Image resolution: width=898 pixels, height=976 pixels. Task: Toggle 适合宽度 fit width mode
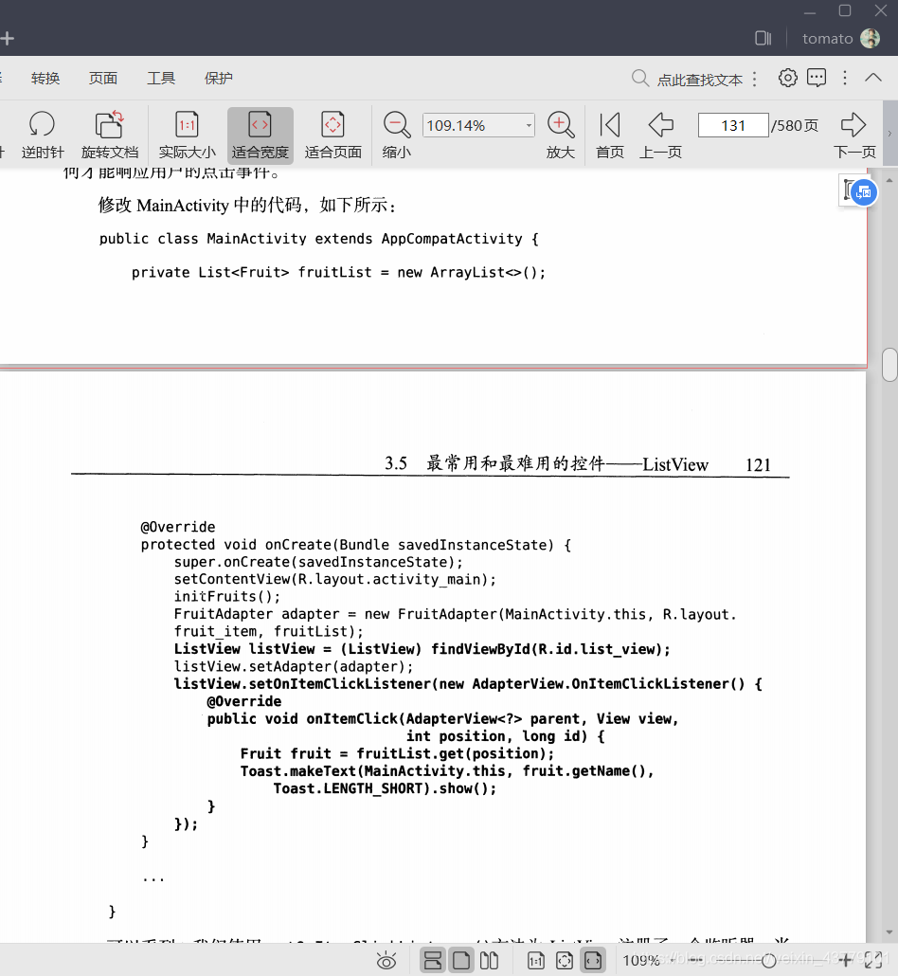(260, 136)
